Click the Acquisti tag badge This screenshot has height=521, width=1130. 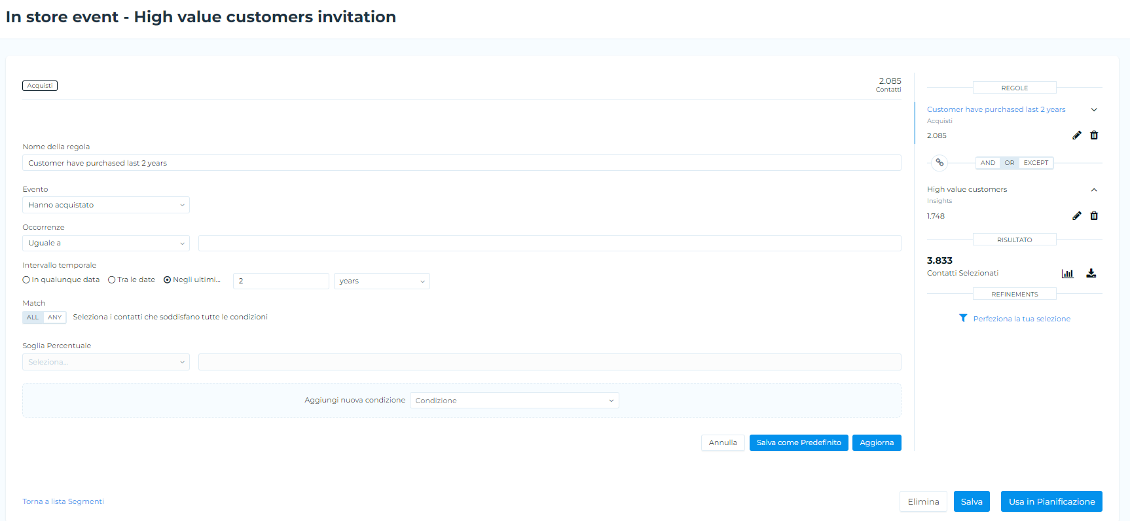(x=40, y=86)
